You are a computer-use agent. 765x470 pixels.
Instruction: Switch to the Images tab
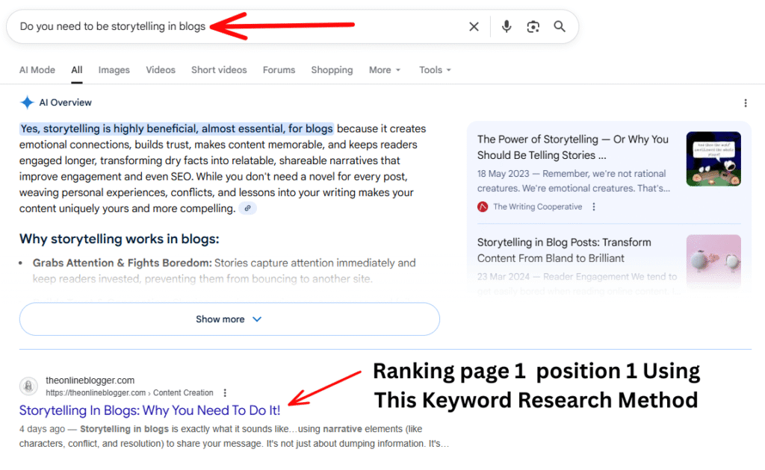point(114,69)
